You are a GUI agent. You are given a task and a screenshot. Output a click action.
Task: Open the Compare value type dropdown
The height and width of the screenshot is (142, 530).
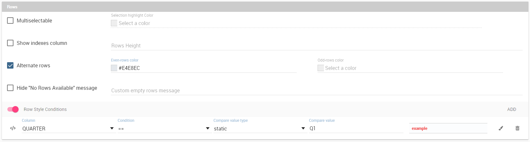pos(260,129)
